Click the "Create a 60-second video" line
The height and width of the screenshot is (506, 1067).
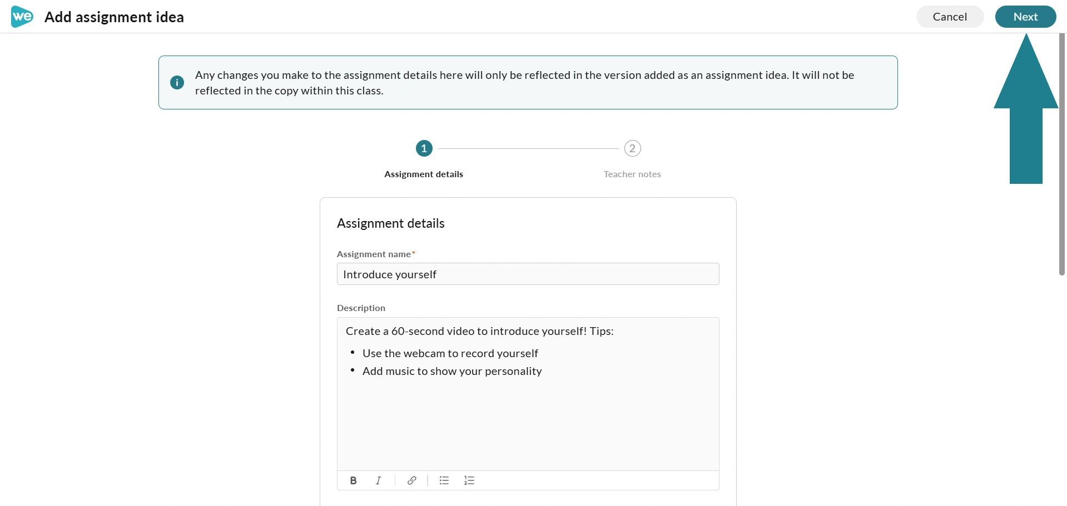[480, 331]
